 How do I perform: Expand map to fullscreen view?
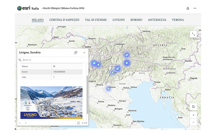point(193,34)
